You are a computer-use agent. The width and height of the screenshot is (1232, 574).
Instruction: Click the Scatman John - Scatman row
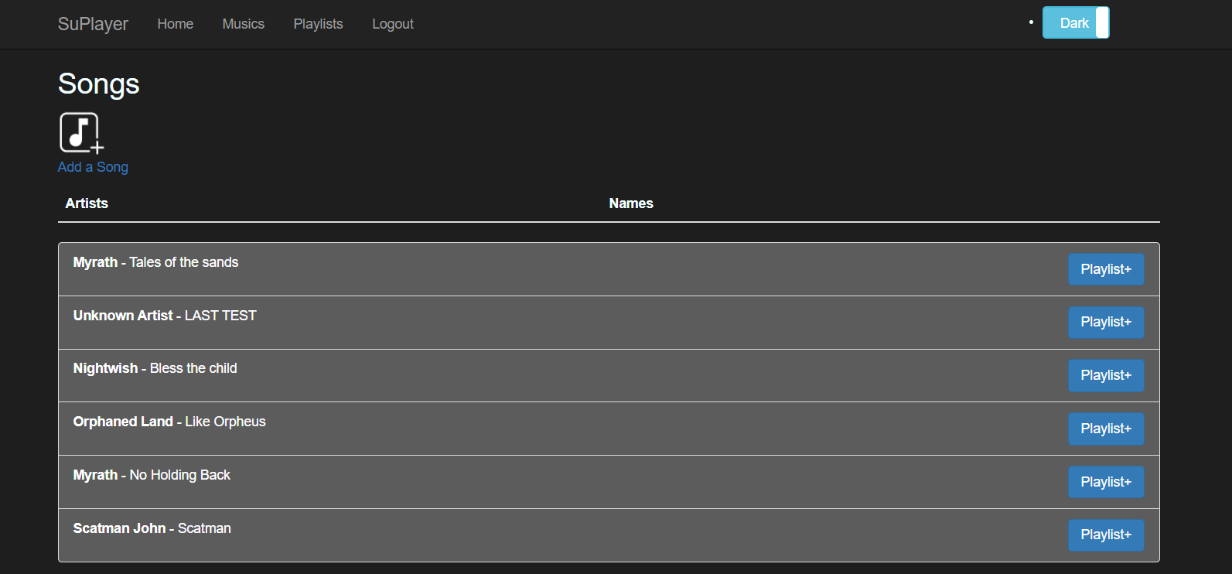(152, 528)
